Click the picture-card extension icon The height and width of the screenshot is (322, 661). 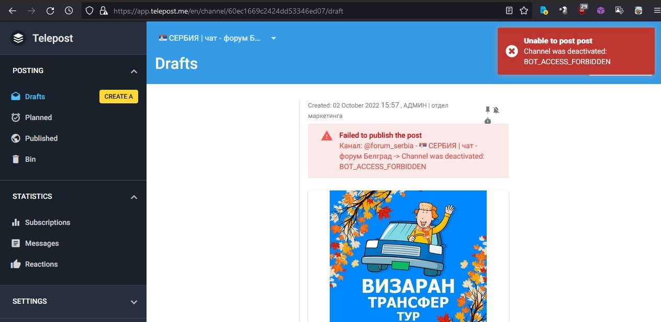click(620, 10)
